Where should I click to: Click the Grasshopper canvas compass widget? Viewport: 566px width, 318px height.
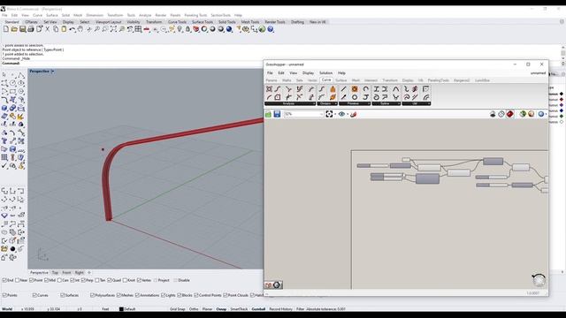click(539, 280)
